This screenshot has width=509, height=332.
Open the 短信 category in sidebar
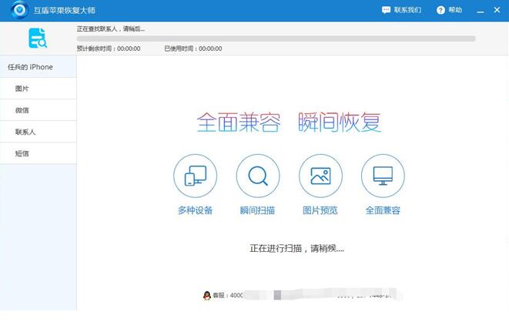point(39,153)
